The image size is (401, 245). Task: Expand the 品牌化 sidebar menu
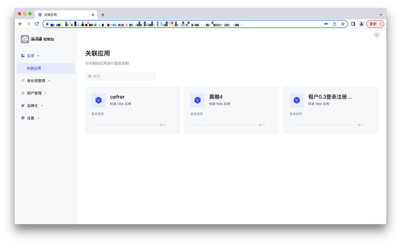click(x=32, y=106)
